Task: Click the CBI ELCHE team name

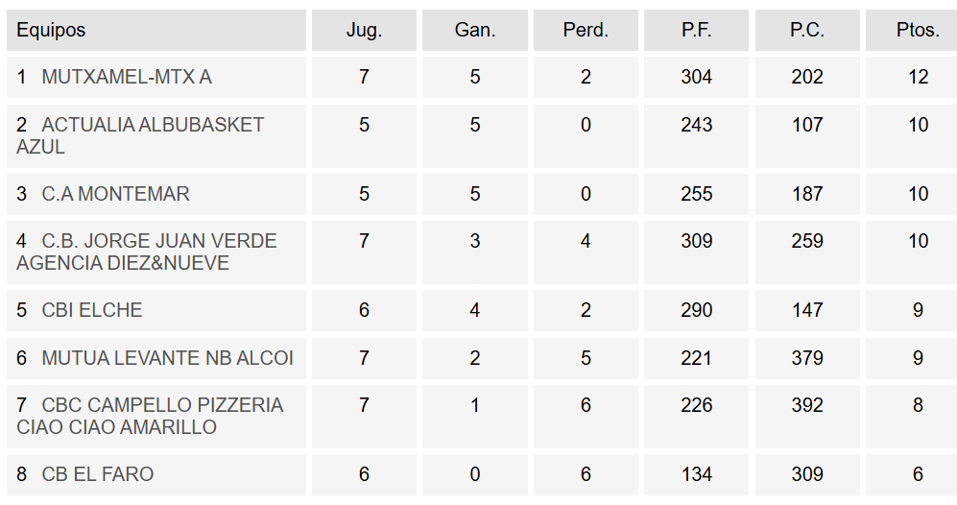Action: tap(91, 310)
